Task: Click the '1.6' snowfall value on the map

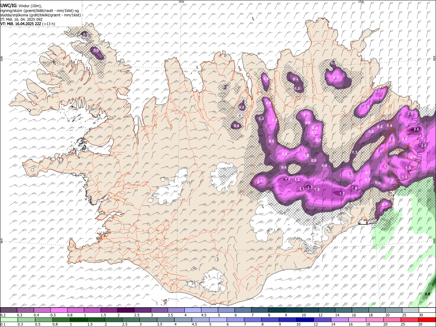Action: tap(354, 188)
